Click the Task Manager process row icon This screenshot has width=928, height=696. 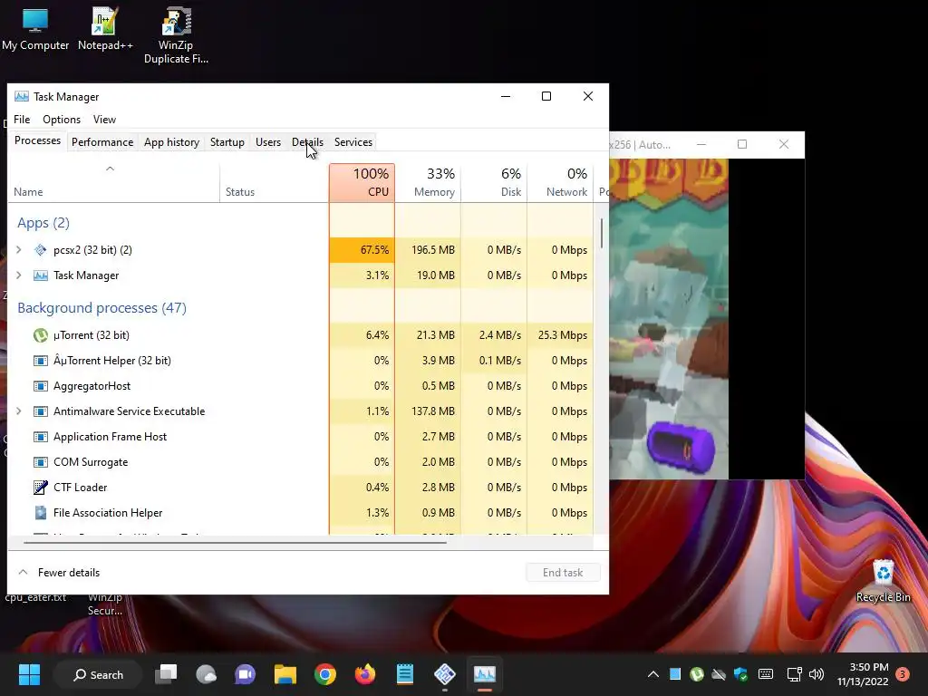[40, 275]
